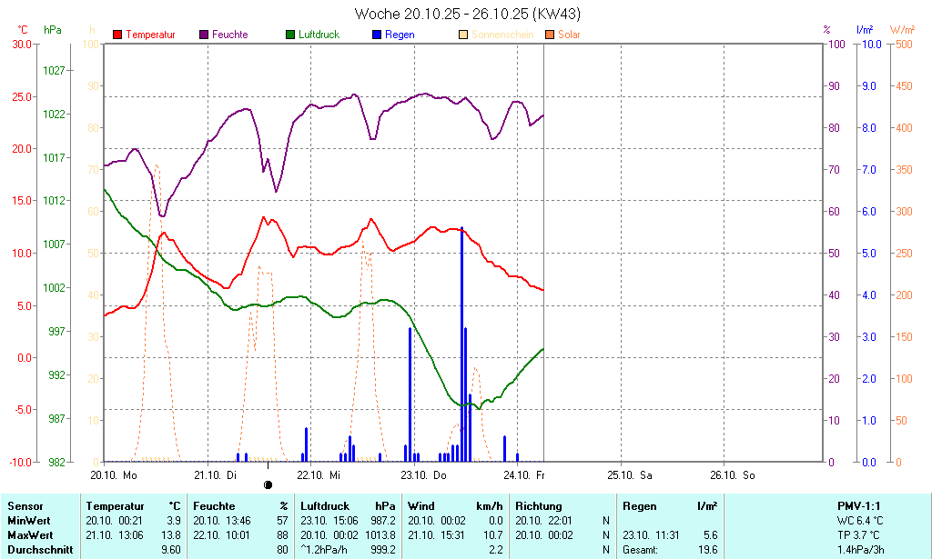
Task: Click the purple Feuchte legend square
Action: (x=204, y=35)
